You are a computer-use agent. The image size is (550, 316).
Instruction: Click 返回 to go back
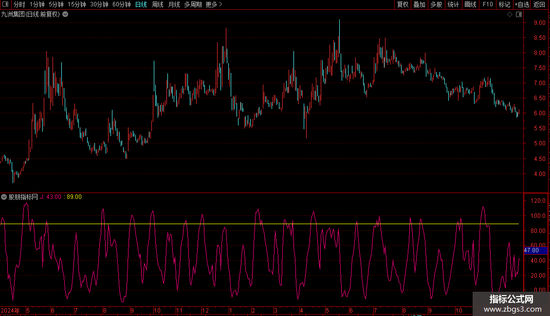pyautogui.click(x=539, y=4)
